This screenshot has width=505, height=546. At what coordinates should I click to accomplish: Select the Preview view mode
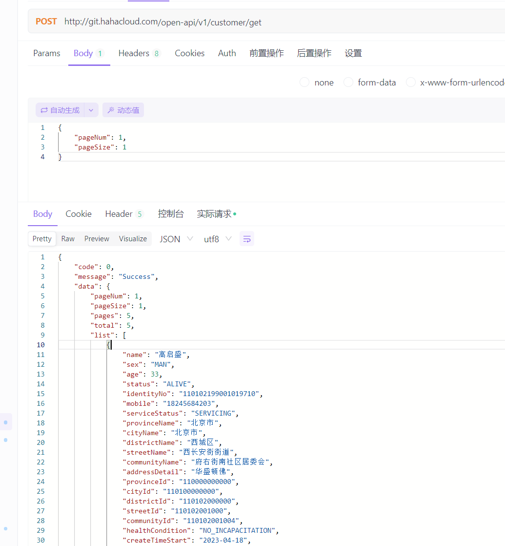pyautogui.click(x=97, y=239)
